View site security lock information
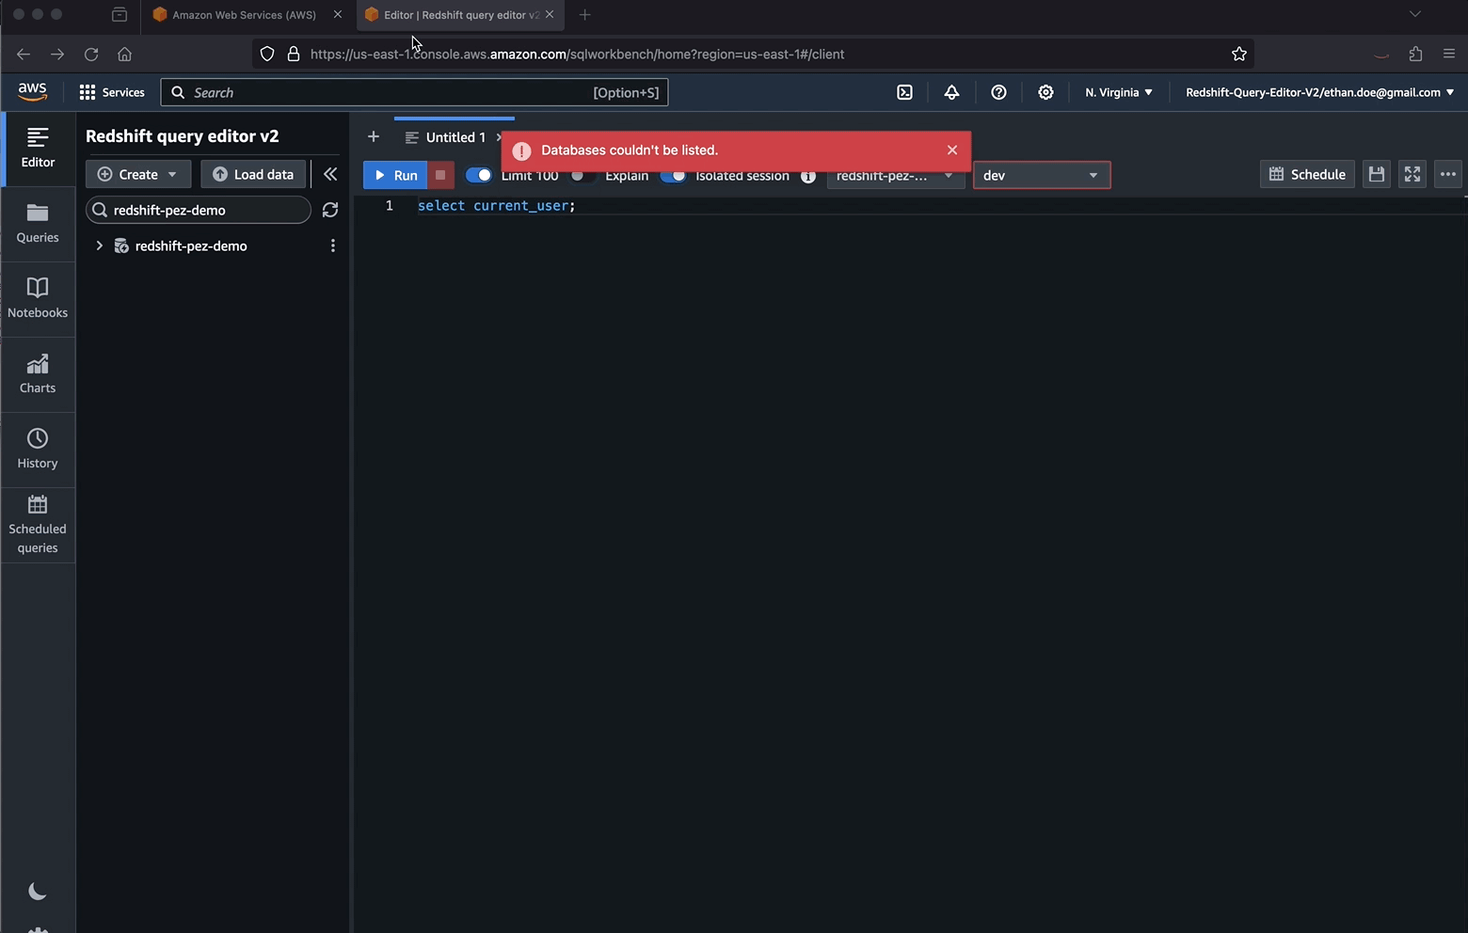Screen dimensions: 1468x933 point(294,54)
